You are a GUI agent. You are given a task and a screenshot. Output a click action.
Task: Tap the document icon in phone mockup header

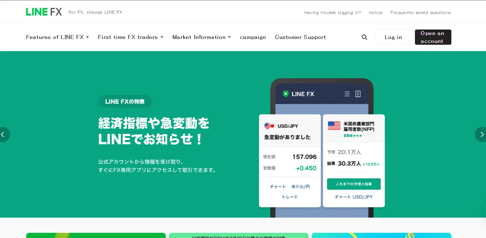(358, 94)
